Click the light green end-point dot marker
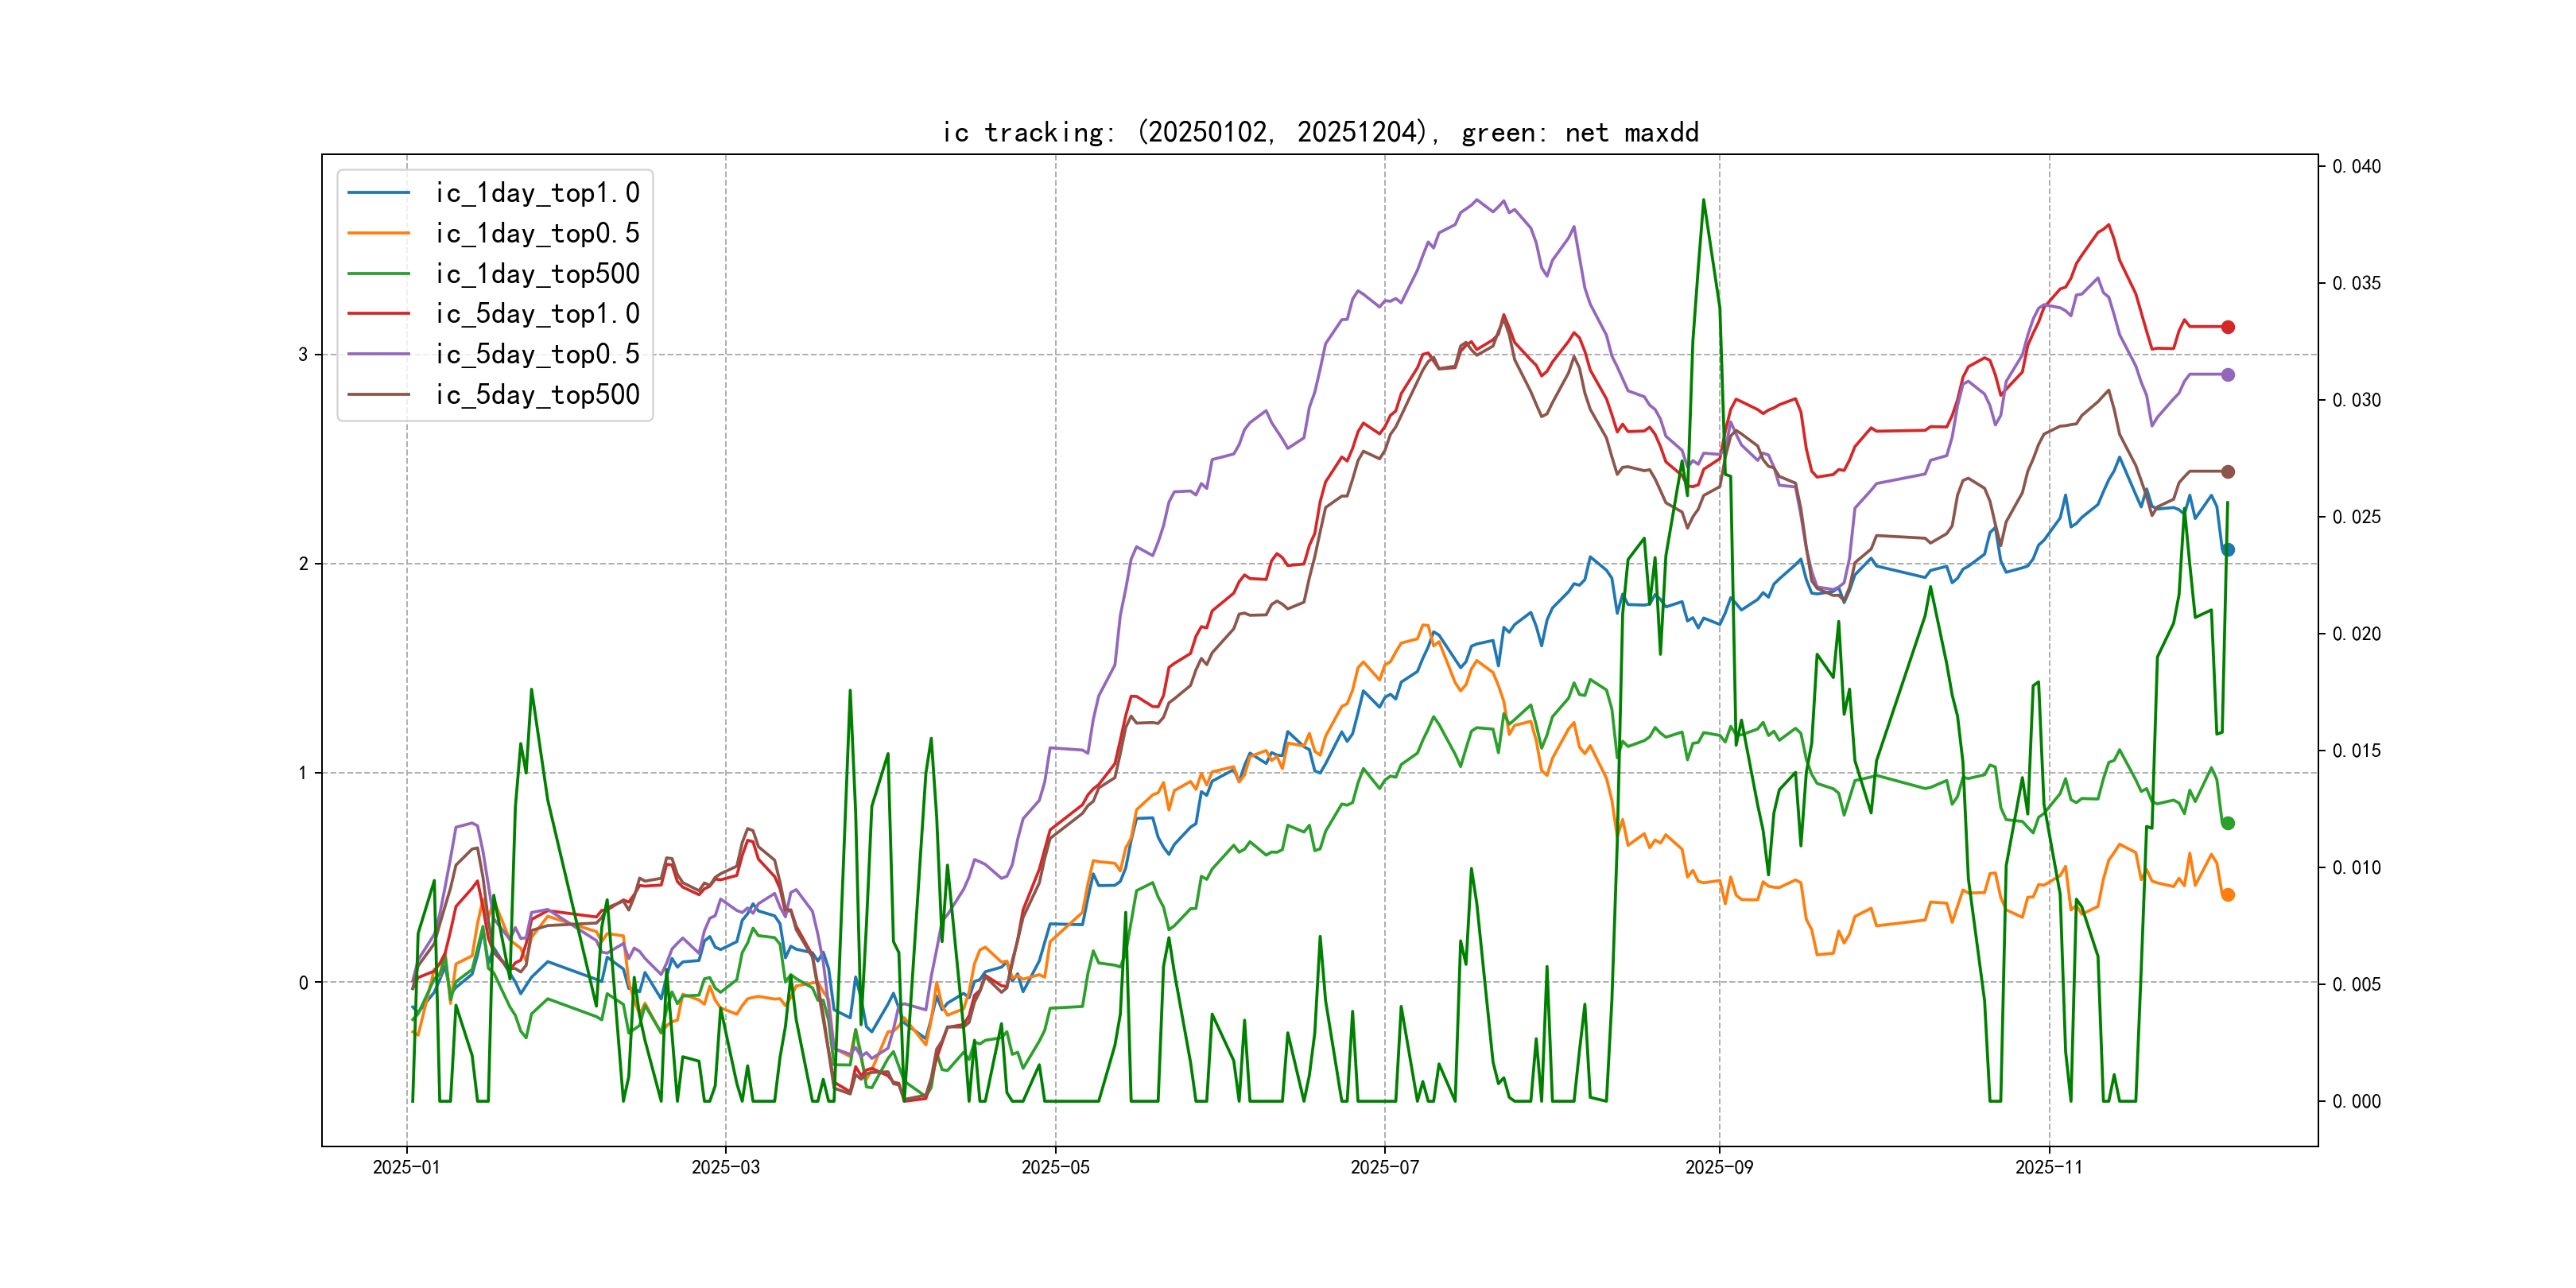The height and width of the screenshot is (1288, 2576). pos(2228,823)
